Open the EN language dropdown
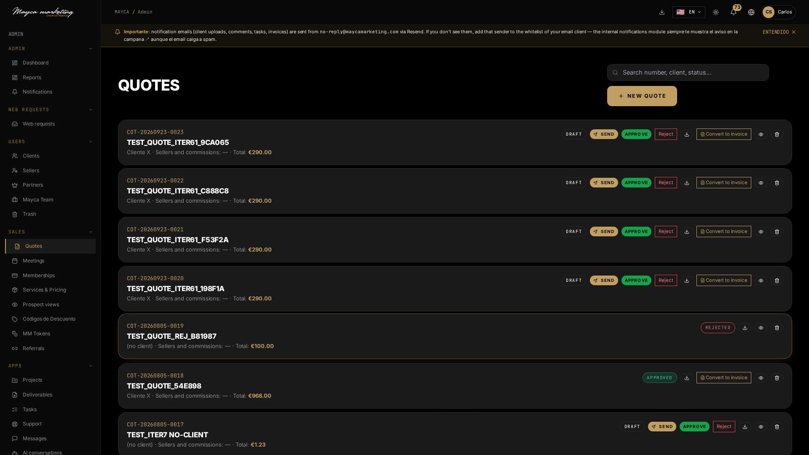 tap(689, 12)
